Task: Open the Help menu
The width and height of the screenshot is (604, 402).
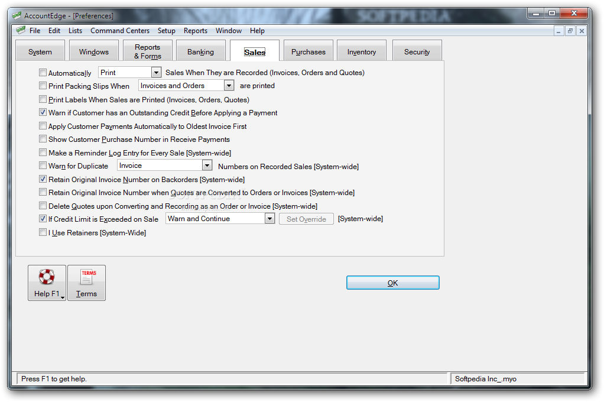Action: (x=257, y=31)
